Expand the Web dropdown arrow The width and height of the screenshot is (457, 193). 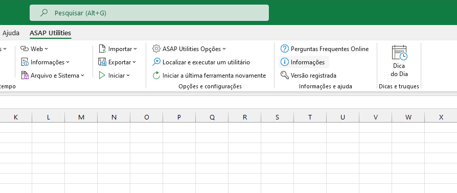[x=47, y=49]
